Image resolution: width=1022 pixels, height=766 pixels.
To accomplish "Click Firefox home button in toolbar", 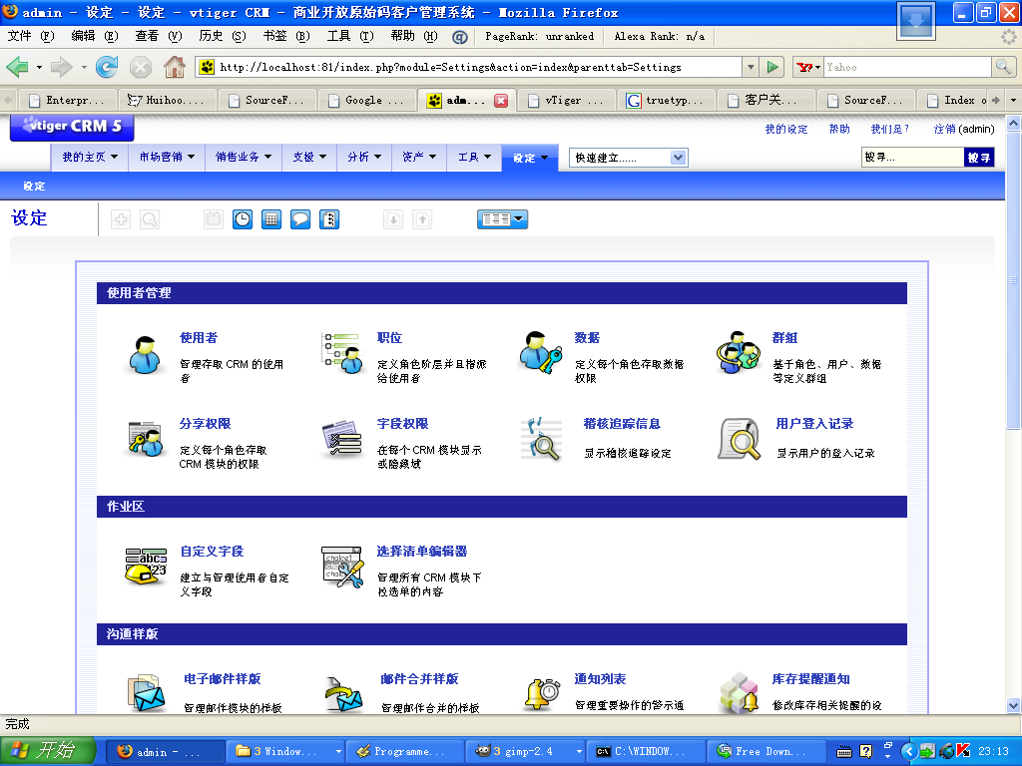I will point(174,67).
